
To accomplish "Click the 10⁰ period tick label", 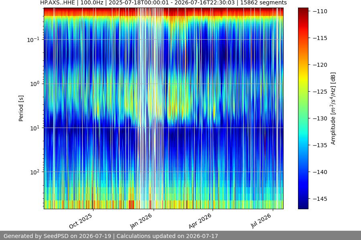I will click(x=35, y=84).
